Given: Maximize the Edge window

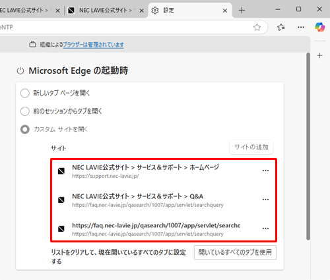Looking at the screenshot, I should [298, 9].
